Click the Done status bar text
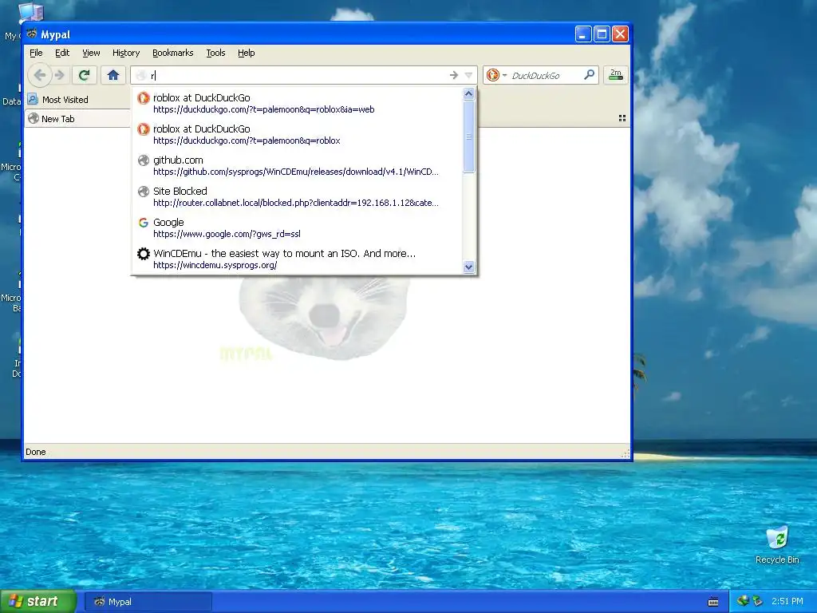Viewport: 817px width, 613px height. point(35,452)
